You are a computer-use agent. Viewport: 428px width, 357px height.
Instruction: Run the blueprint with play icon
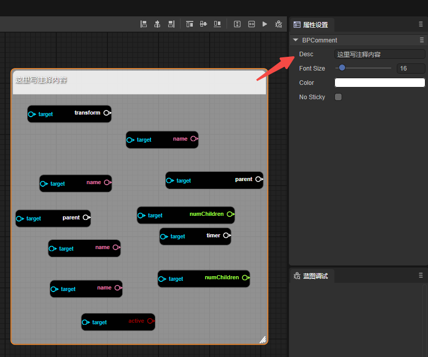[x=265, y=24]
